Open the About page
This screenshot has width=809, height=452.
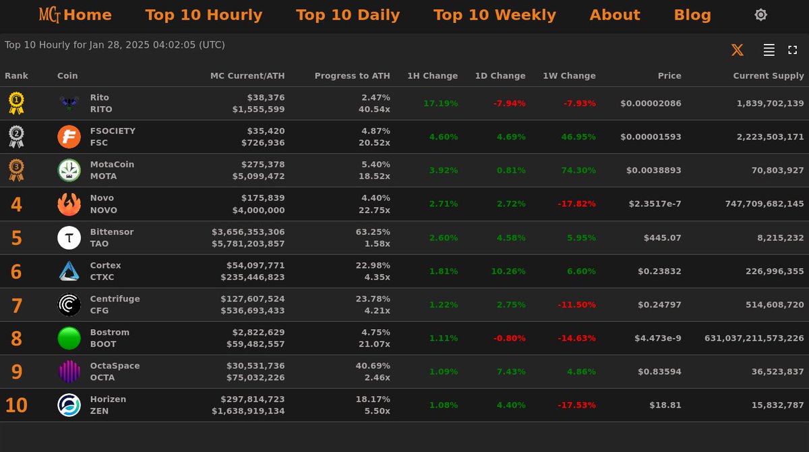tap(615, 15)
